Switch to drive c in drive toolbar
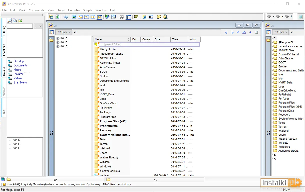The width and height of the screenshot is (305, 192). coord(271,17)
